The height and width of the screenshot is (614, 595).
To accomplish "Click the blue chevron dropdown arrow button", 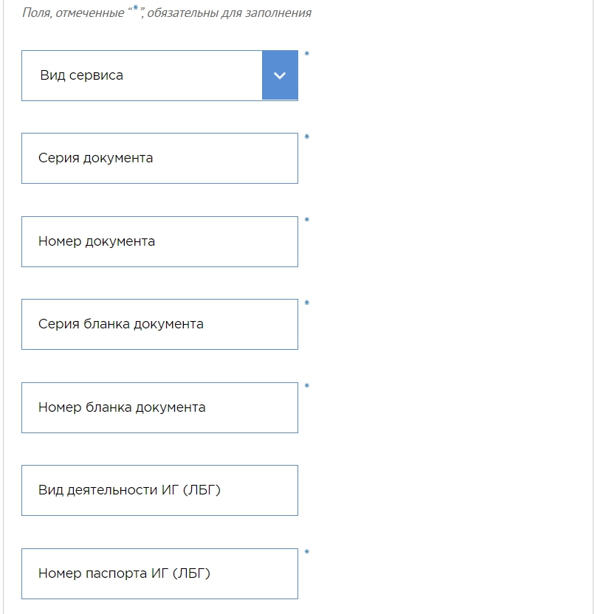I will coord(280,75).
